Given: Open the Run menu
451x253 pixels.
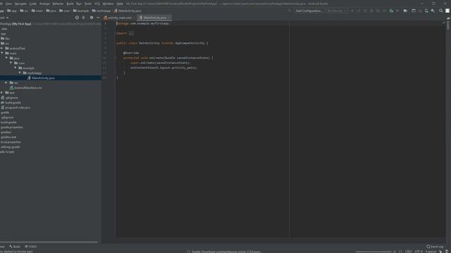Looking at the screenshot, I should [x=79, y=4].
